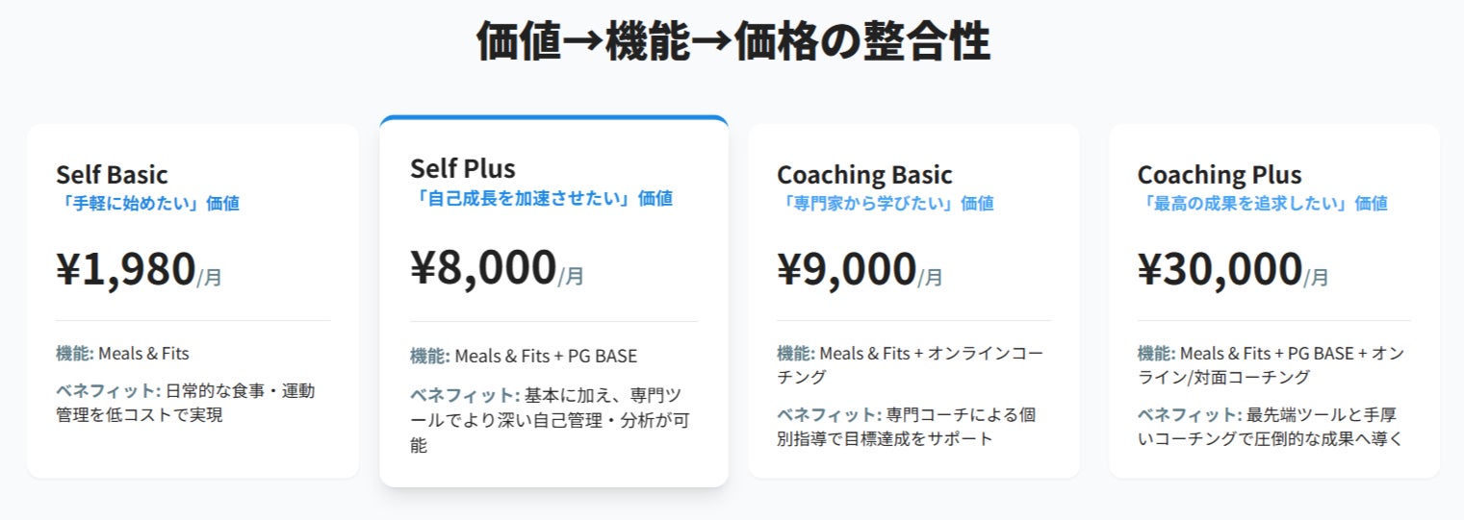Select the Coaching Plus plan heading
1464x520 pixels.
tap(1220, 175)
